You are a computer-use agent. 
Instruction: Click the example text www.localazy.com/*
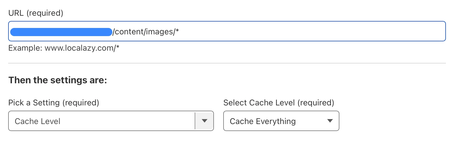pos(82,48)
